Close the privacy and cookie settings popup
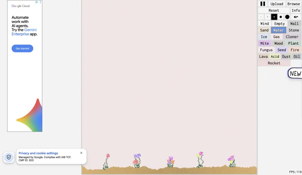The image size is (302, 175). tap(81, 153)
